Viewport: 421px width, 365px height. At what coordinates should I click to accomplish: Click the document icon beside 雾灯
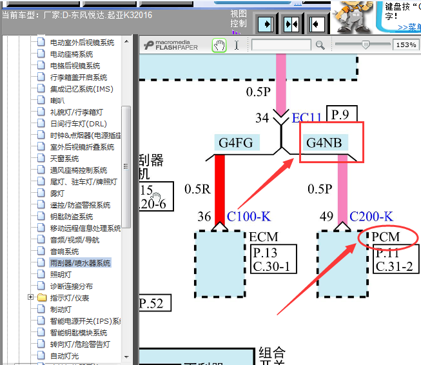coord(41,193)
